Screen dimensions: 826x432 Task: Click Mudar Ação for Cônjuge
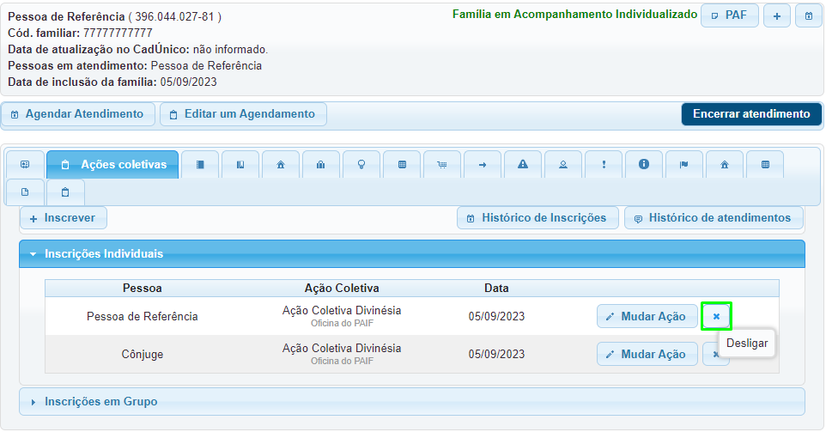[x=647, y=354]
